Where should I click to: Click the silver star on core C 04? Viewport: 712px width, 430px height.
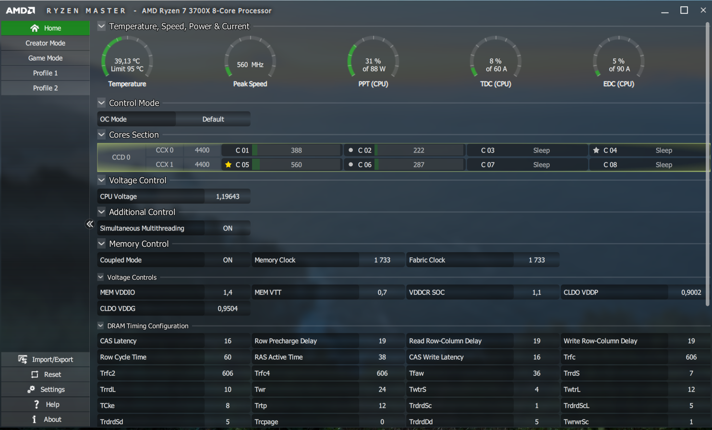596,150
